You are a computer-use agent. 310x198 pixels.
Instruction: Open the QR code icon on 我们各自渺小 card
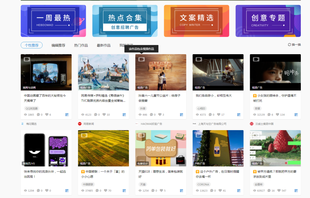point(239,115)
